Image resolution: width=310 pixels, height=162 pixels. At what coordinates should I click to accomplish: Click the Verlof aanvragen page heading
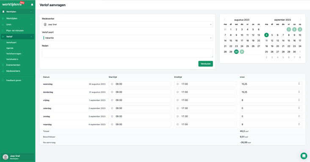click(x=53, y=5)
